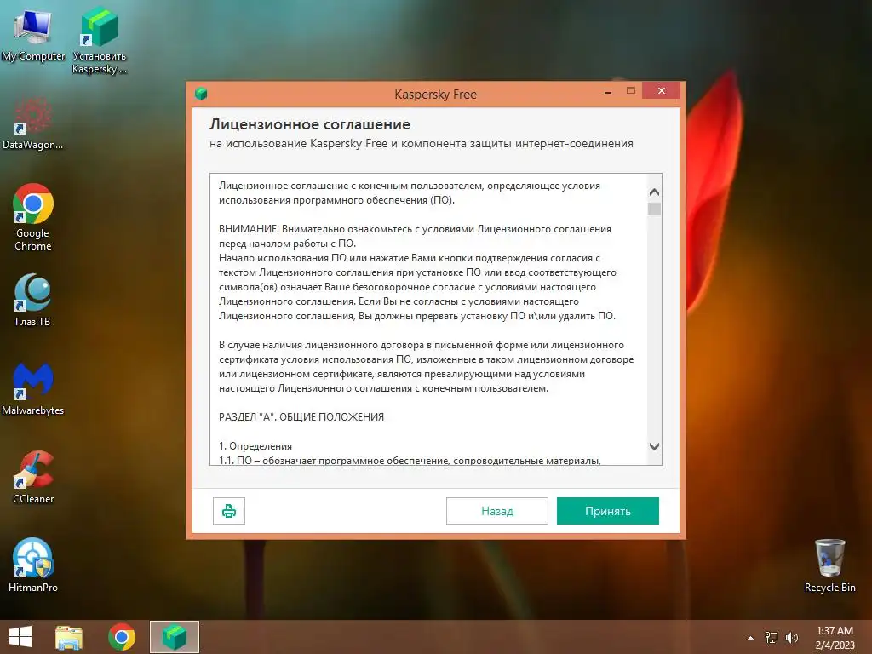872x654 pixels.
Task: Click the volume speaker tray icon
Action: [791, 638]
